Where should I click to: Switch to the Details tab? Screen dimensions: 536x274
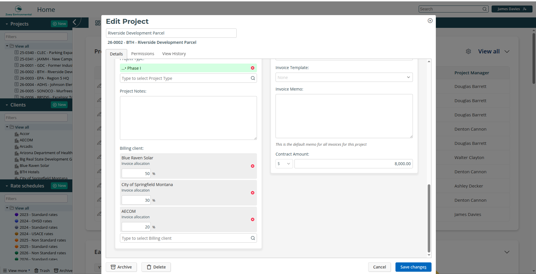pyautogui.click(x=116, y=54)
